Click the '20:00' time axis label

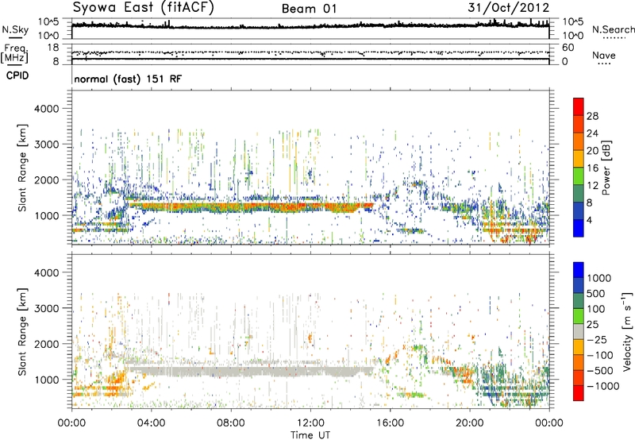tap(469, 423)
